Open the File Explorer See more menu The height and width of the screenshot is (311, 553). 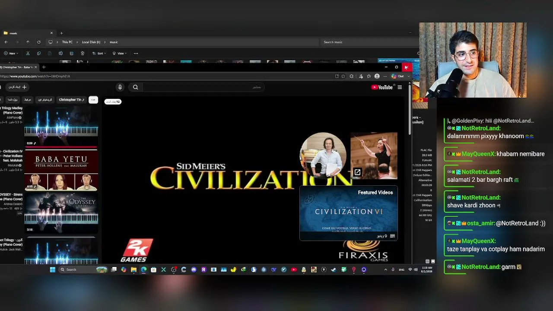(136, 54)
